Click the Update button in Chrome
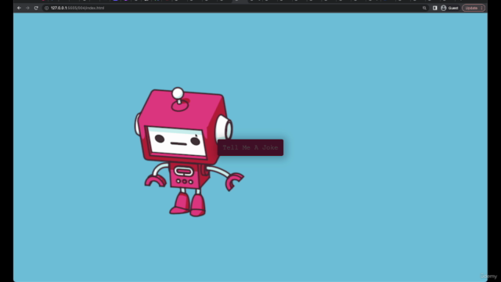This screenshot has height=282, width=501. (x=474, y=8)
